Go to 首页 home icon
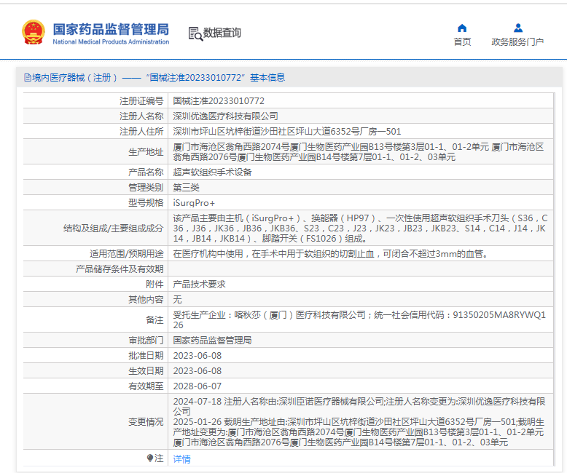 (x=462, y=28)
